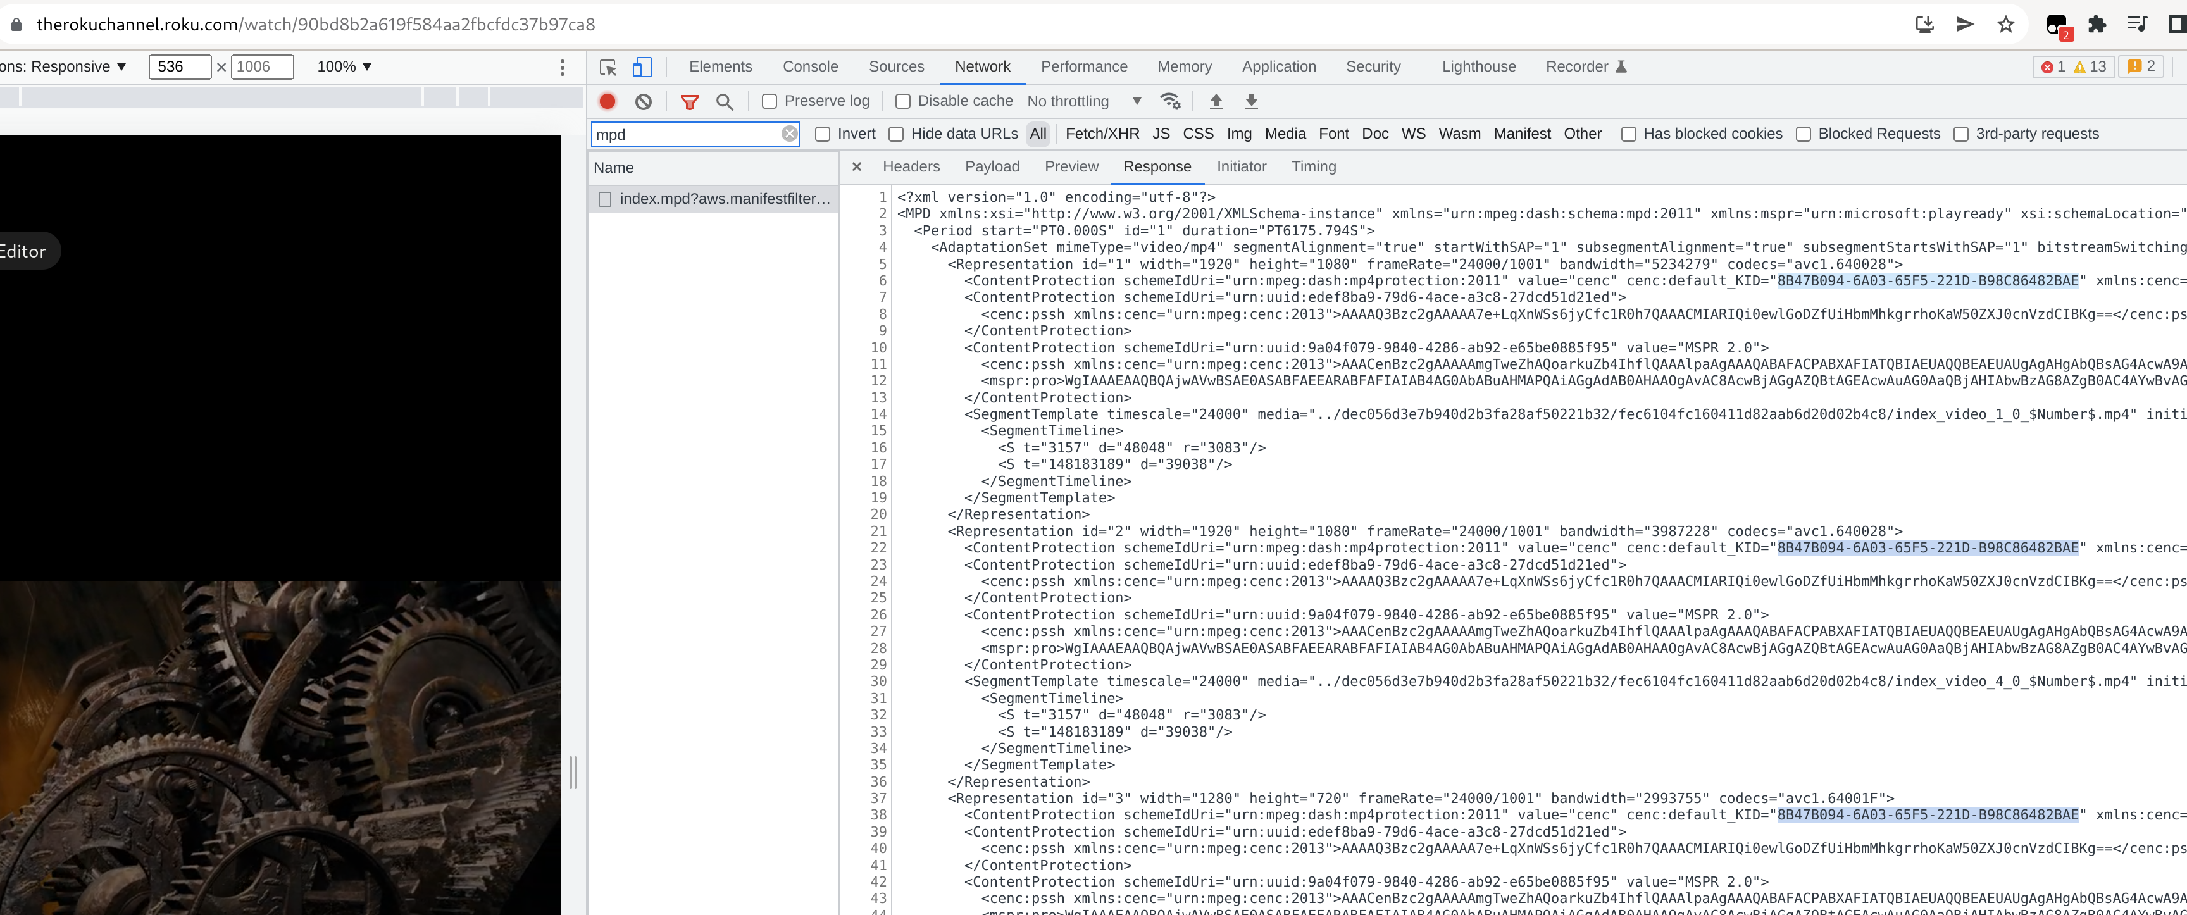Open the No throttling dropdown
The width and height of the screenshot is (2187, 915).
click(1083, 101)
